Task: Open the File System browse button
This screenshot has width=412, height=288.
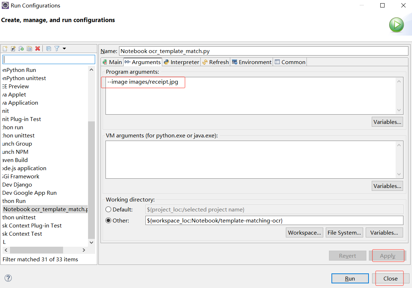Action: click(344, 232)
